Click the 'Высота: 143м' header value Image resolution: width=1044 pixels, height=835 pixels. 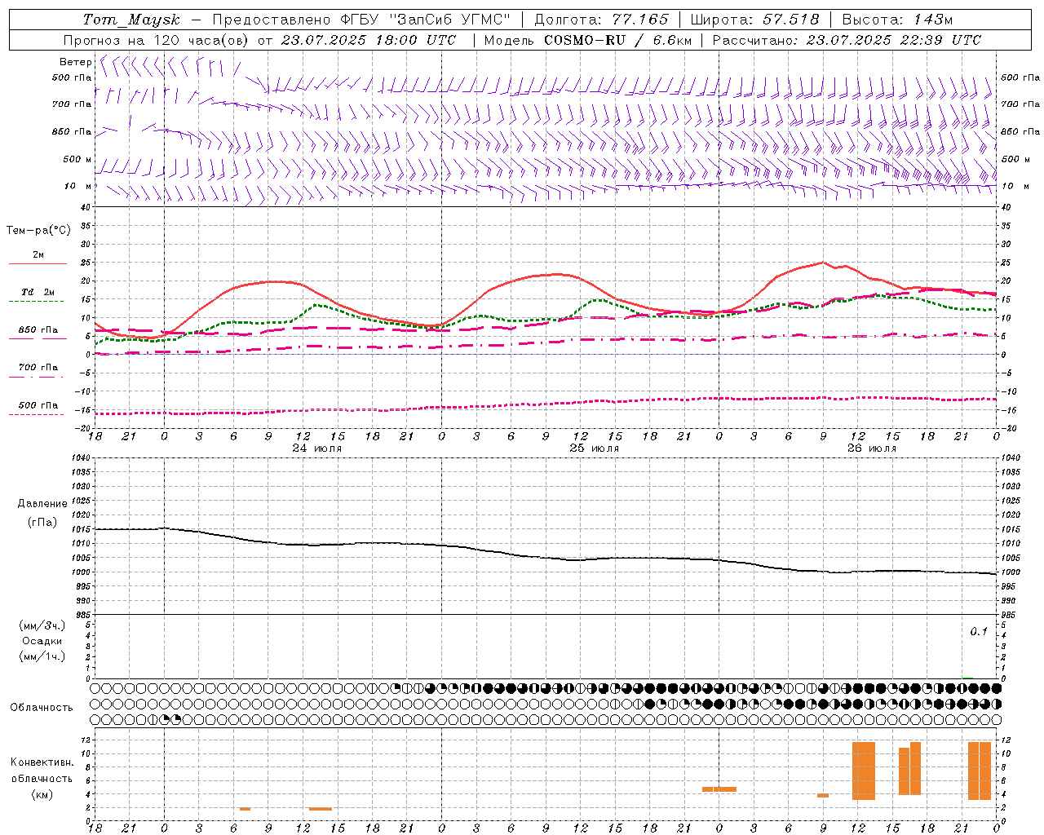pos(897,20)
